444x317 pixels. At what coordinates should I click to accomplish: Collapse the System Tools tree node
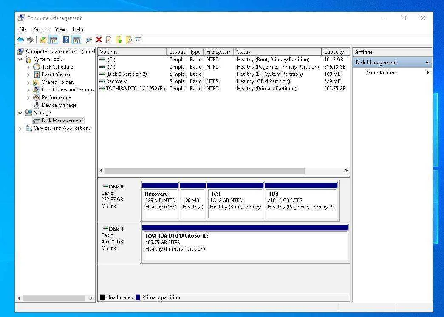(20, 59)
